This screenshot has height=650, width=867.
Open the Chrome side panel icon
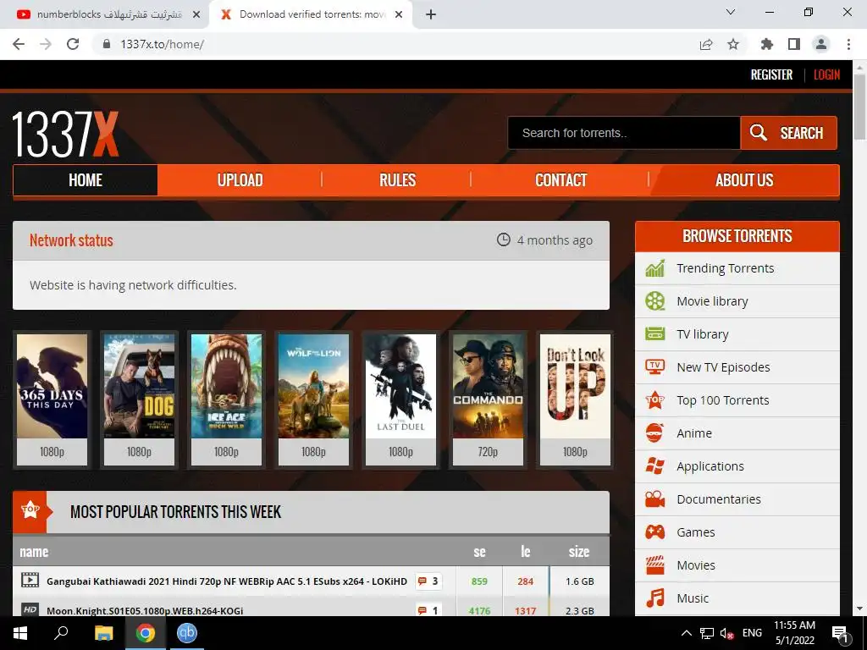click(x=794, y=44)
